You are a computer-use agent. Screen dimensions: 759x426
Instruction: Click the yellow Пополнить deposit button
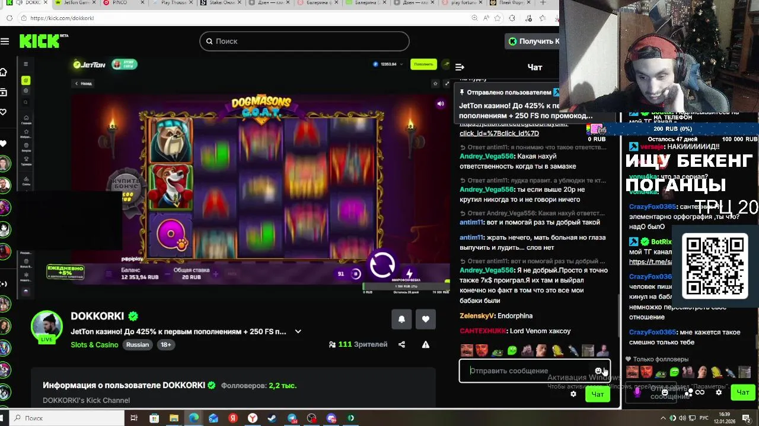pos(423,64)
